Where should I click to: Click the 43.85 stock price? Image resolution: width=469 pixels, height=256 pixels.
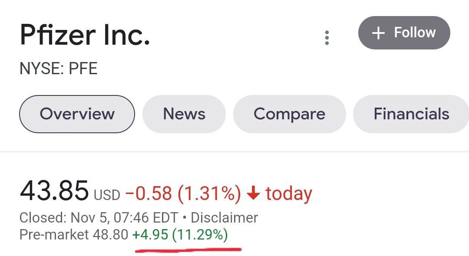(54, 191)
